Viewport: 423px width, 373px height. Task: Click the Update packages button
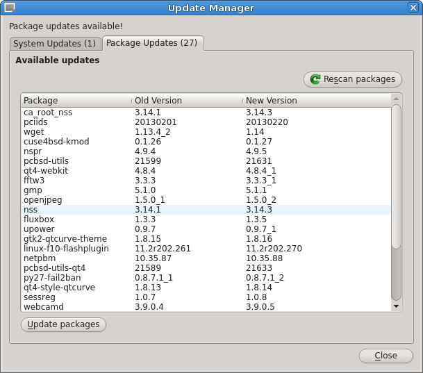coord(63,324)
